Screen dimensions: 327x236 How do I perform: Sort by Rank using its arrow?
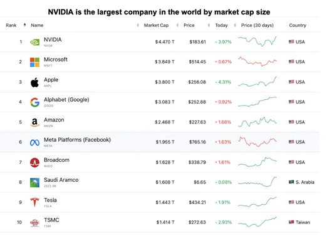[x=24, y=25]
